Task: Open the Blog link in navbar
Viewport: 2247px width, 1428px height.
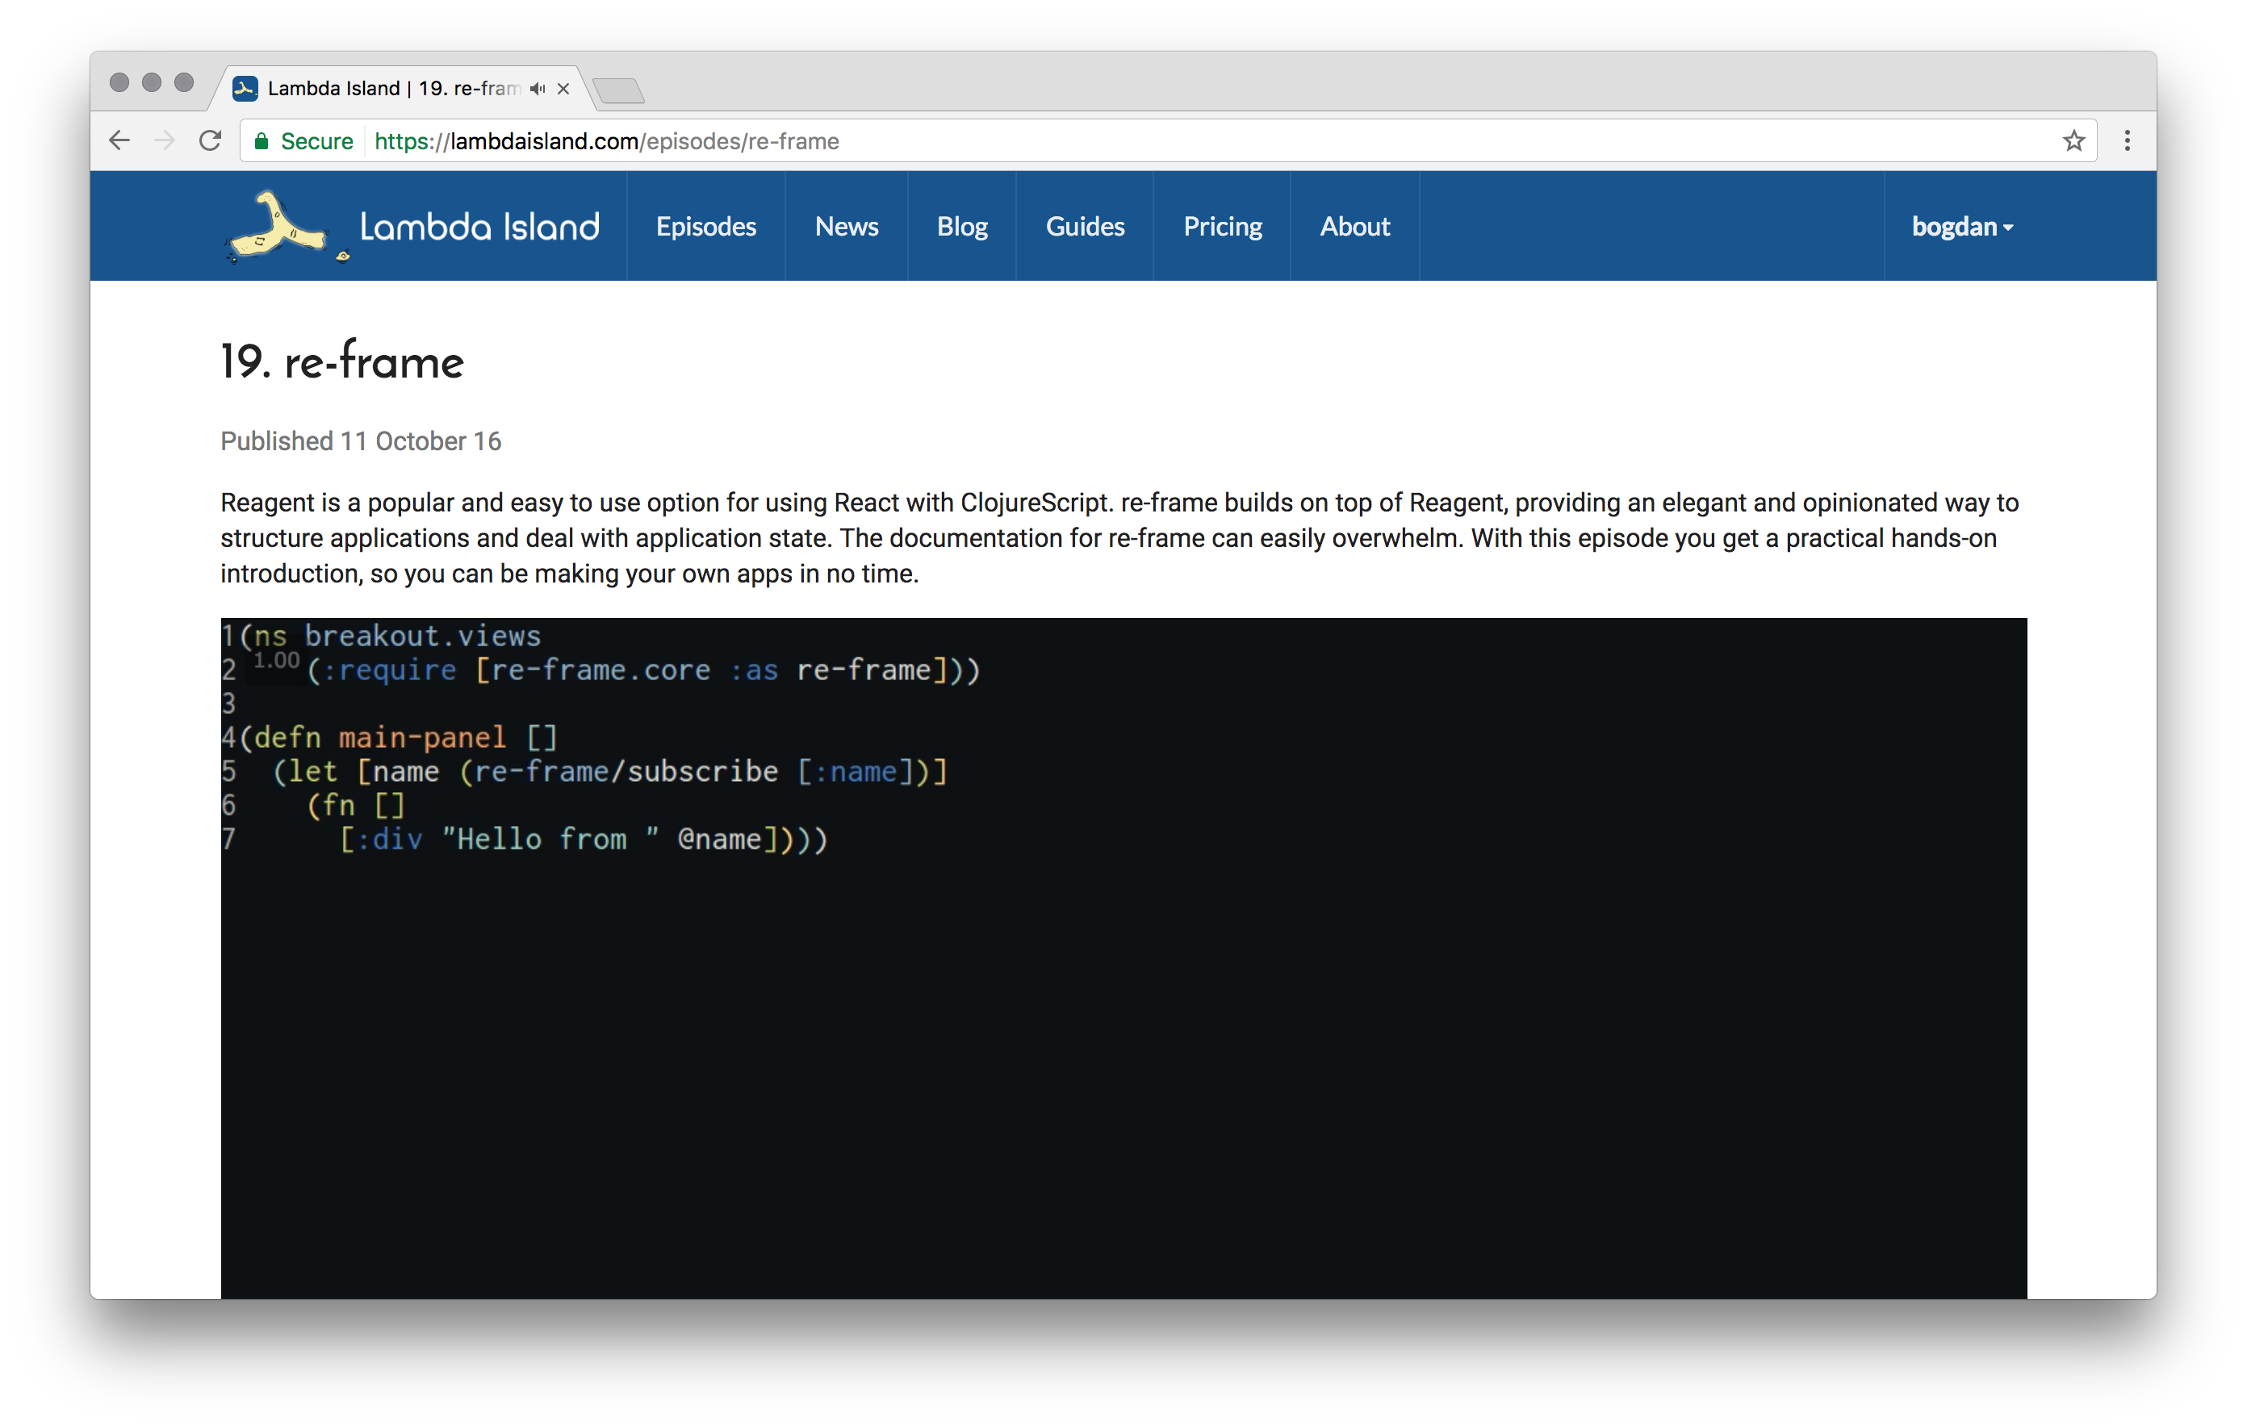Action: pyautogui.click(x=961, y=227)
